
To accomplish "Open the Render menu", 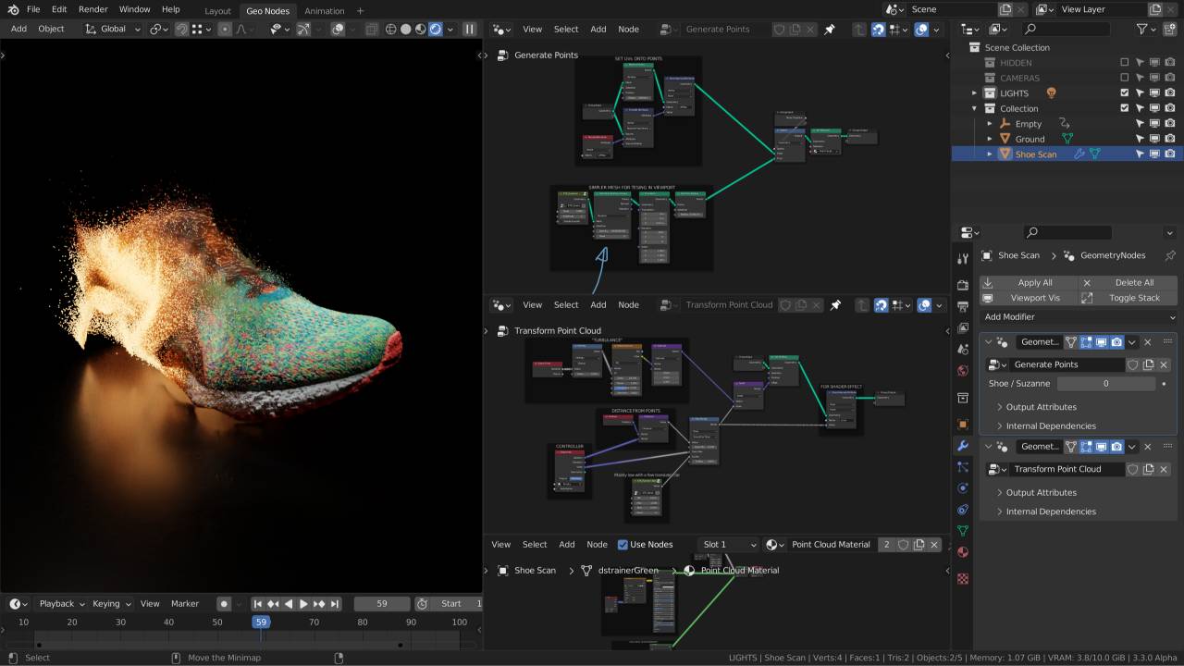I will point(92,9).
